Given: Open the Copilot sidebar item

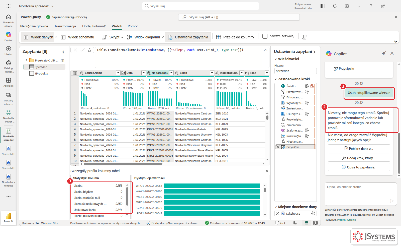Looking at the screenshot, I should (x=9, y=36).
